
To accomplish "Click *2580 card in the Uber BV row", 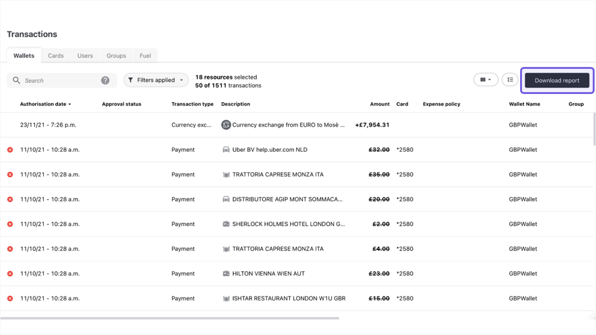I will (x=405, y=150).
